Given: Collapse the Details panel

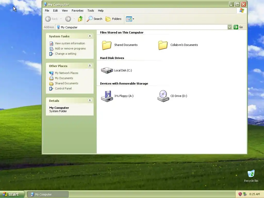Looking at the screenshot, I should pos(90,101).
